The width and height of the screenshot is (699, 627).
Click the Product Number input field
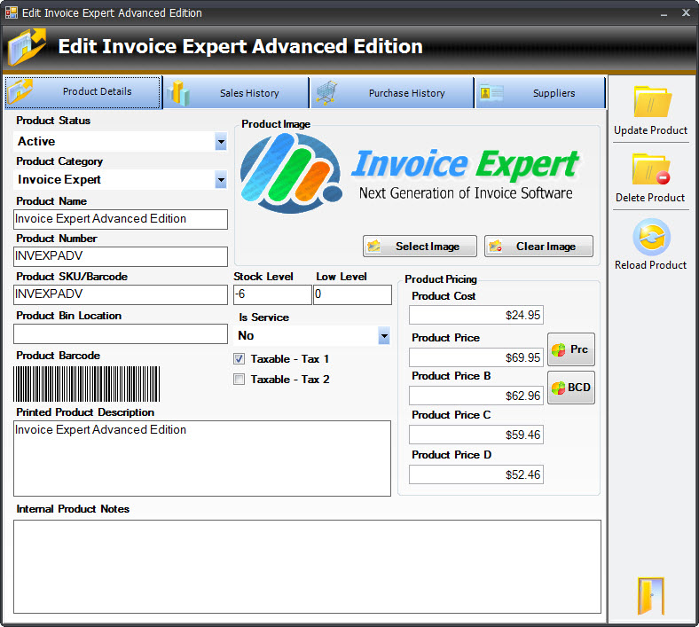point(121,256)
